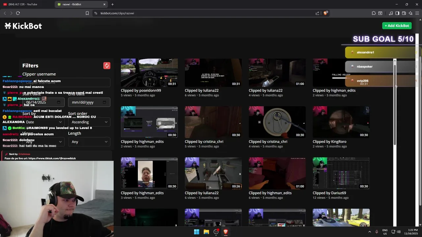Image resolution: width=422 pixels, height=237 pixels.
Task: Focus the Clipper username input field
Action: point(66,83)
